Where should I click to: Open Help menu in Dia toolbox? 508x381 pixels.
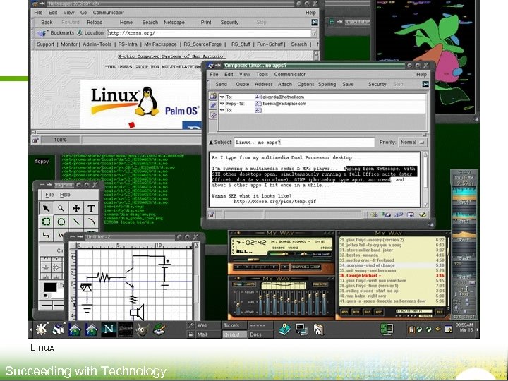[x=65, y=195]
